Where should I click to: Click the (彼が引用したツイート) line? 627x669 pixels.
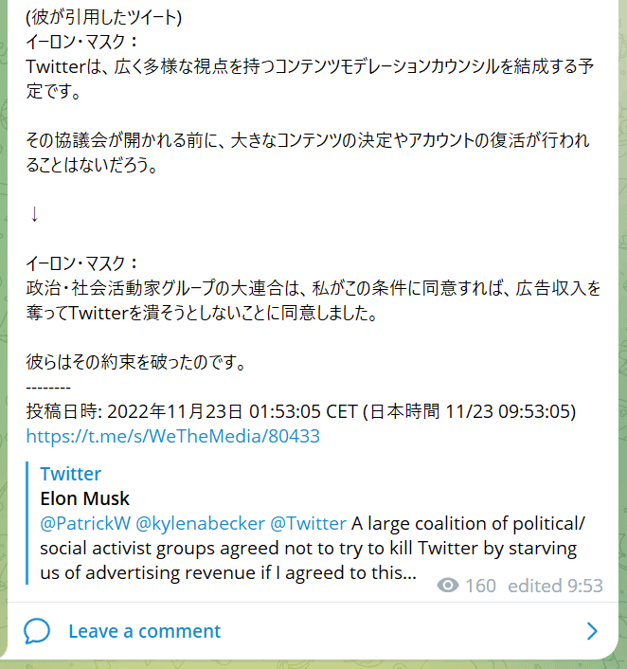point(104,17)
